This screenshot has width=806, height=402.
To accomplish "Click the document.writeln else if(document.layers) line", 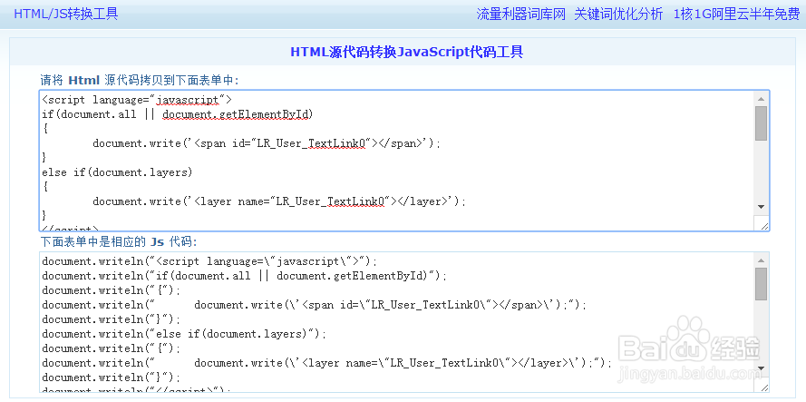I will pos(184,334).
